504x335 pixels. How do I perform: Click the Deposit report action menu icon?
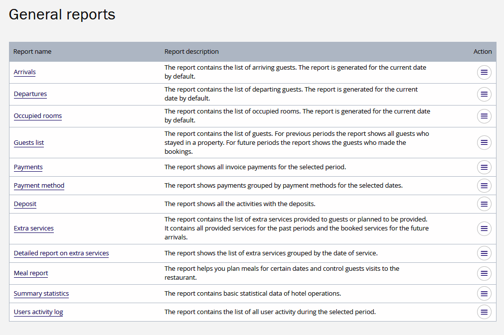[484, 204]
